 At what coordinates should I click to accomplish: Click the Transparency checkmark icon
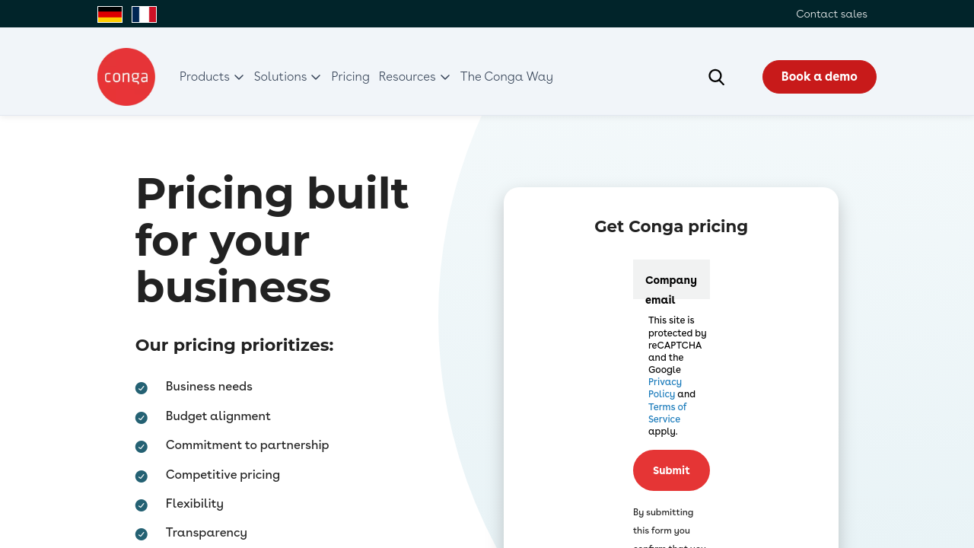coord(142,534)
